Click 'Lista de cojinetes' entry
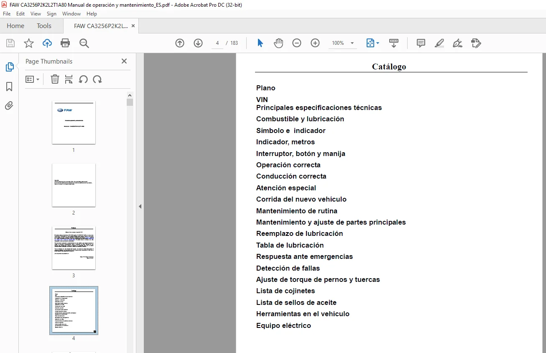 tap(286, 291)
